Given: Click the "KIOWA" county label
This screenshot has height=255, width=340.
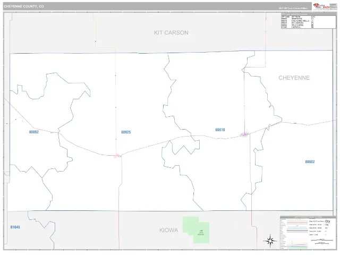Looking at the screenshot, I should [169, 230].
